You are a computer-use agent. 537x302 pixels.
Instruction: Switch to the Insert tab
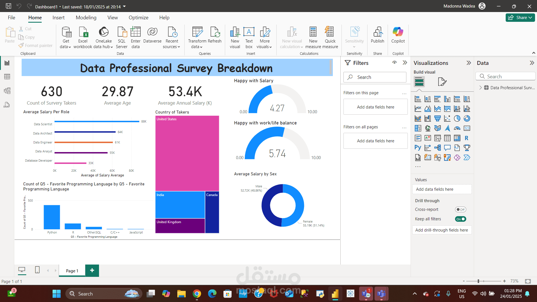coord(58,18)
